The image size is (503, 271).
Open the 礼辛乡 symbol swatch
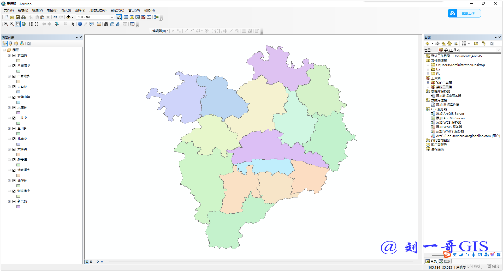(x=19, y=144)
